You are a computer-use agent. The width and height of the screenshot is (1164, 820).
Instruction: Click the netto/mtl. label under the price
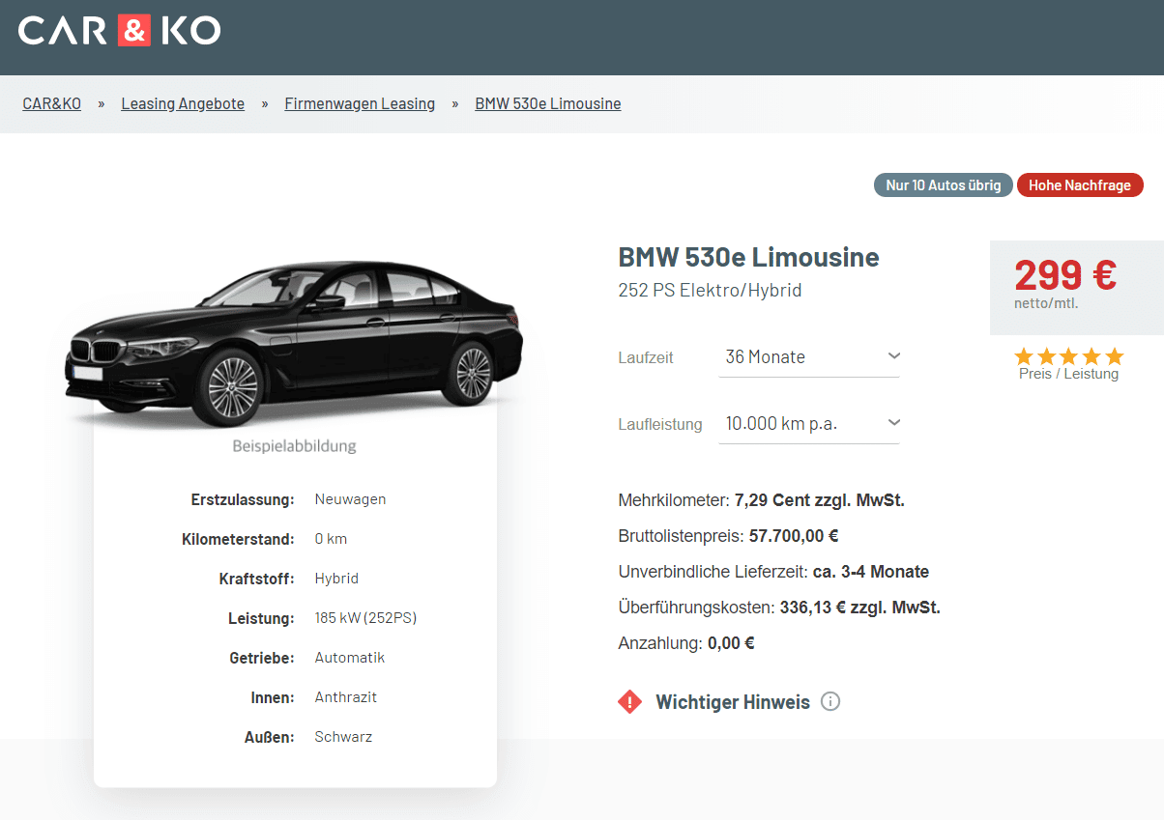1046,303
